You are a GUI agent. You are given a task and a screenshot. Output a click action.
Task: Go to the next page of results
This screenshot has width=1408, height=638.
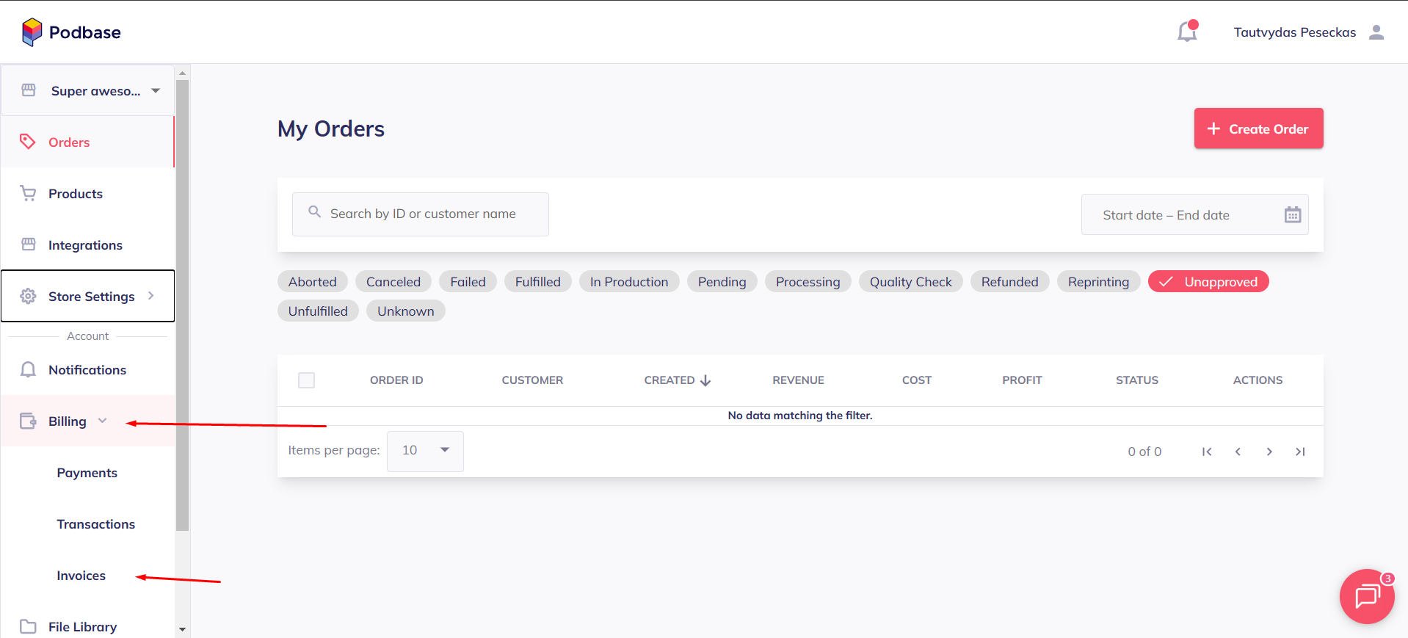click(1269, 452)
